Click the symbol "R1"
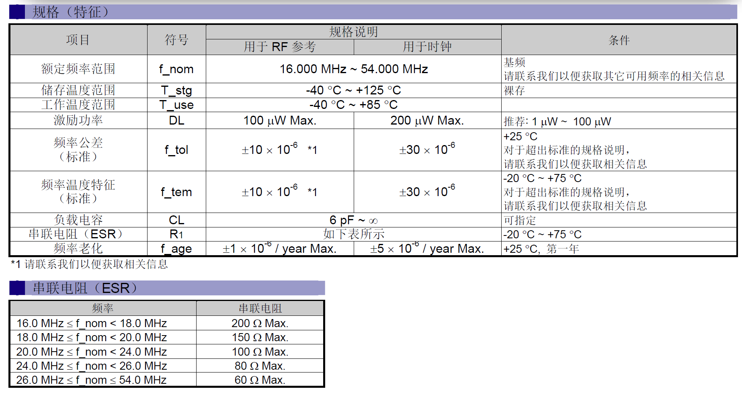 click(176, 234)
